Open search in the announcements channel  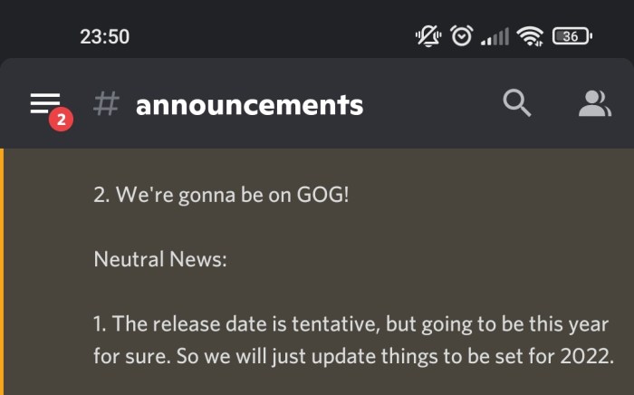516,104
